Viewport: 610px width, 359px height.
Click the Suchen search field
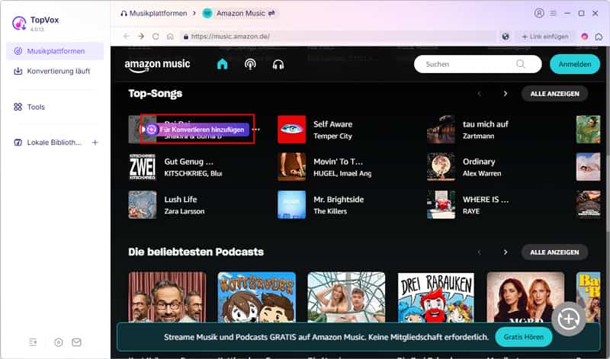click(478, 64)
